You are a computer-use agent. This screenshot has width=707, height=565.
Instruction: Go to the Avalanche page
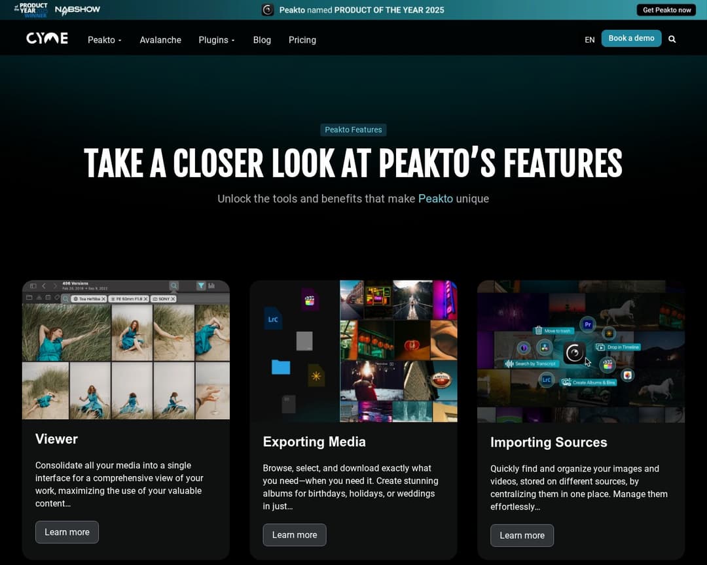[160, 40]
